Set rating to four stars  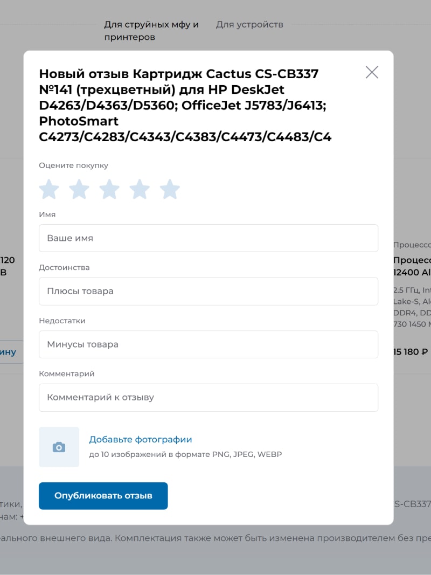point(140,189)
